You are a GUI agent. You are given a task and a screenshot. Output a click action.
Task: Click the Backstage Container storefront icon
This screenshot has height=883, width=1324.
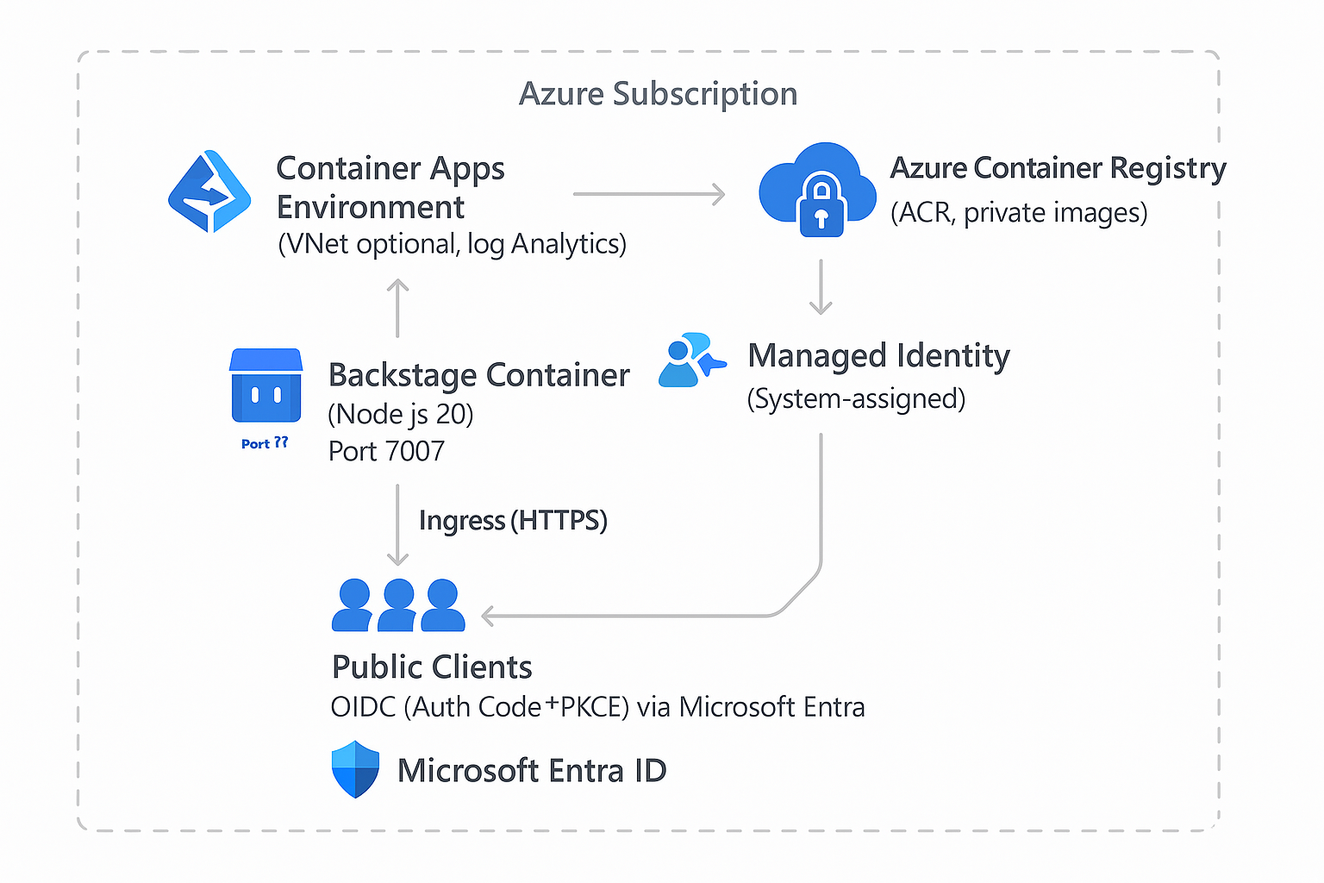[265, 386]
